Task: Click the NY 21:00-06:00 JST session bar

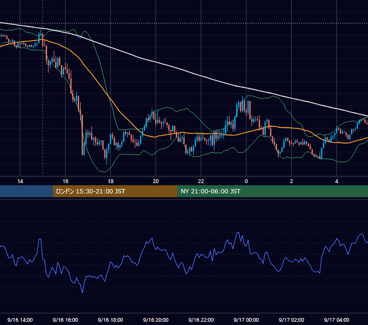Action: (x=272, y=191)
